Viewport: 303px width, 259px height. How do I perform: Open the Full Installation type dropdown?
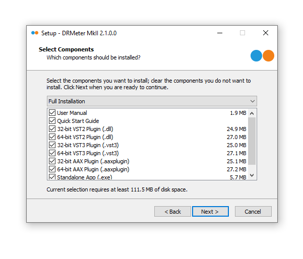(152, 101)
